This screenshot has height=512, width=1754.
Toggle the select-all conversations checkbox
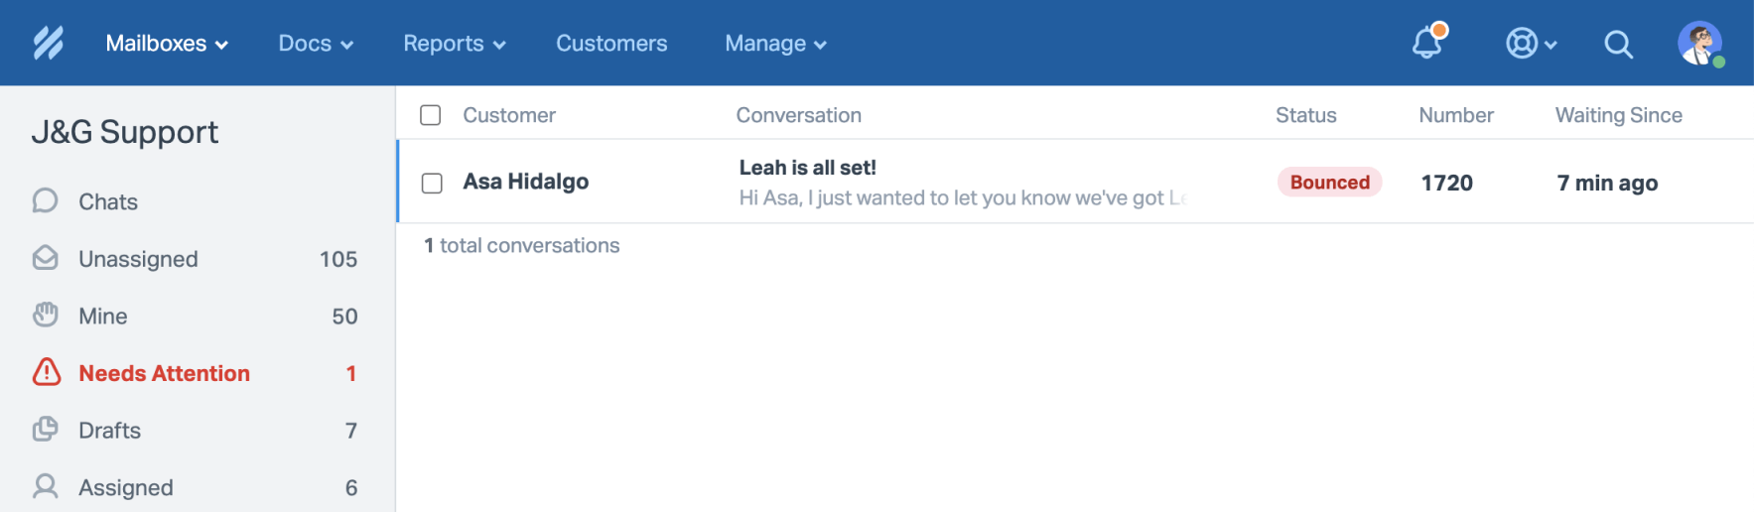point(430,115)
